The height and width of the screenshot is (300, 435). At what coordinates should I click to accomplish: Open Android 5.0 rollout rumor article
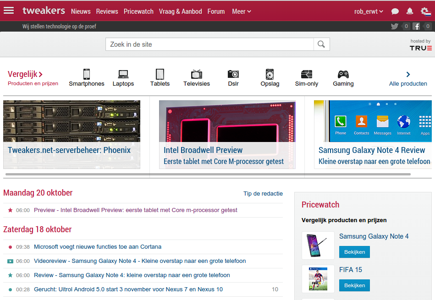pyautogui.click(x=128, y=289)
